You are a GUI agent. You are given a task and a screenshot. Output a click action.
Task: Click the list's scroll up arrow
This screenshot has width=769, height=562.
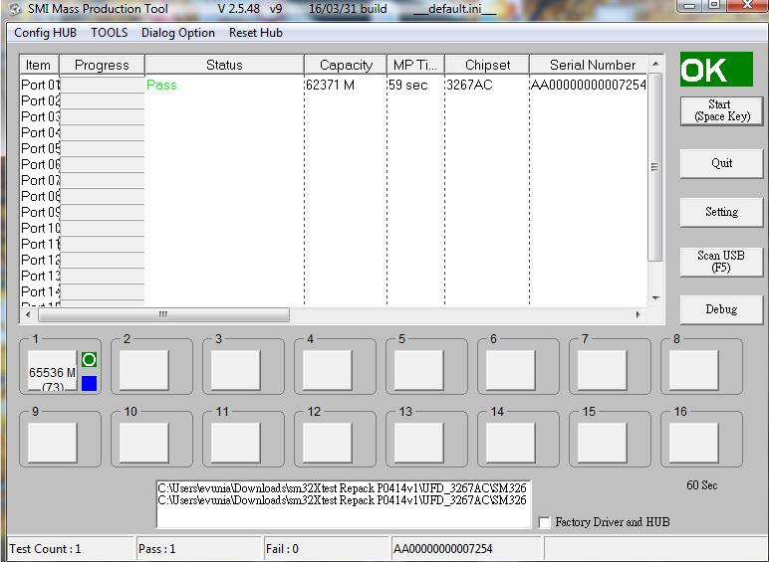(655, 64)
